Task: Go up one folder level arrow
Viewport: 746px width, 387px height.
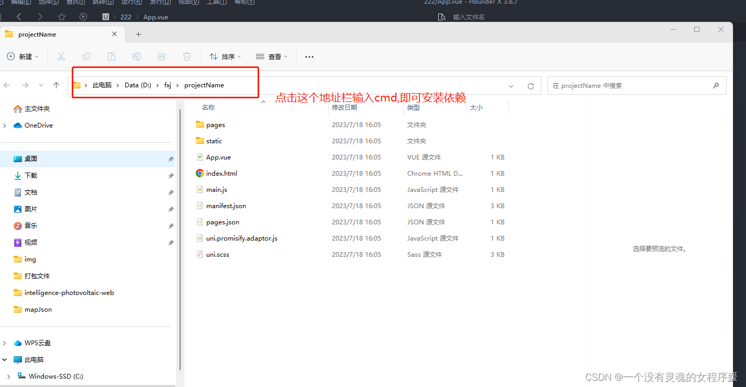Action: pos(57,85)
